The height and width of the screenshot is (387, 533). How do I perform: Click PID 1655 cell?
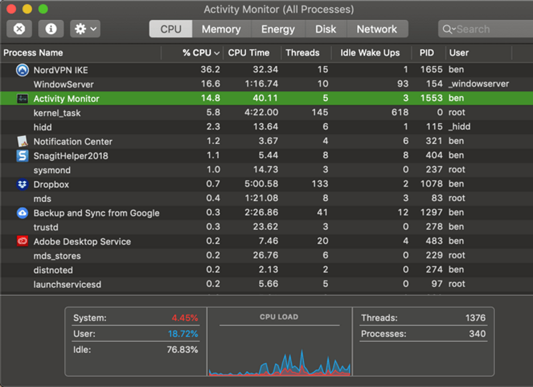click(x=431, y=70)
